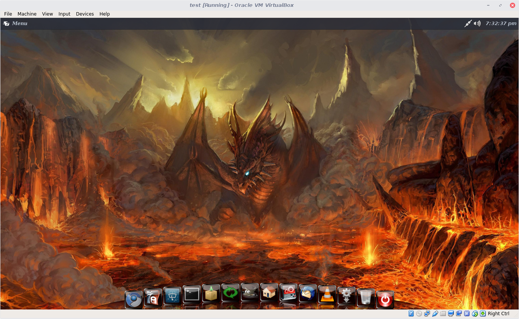
Task: Click the USB devices status icon
Action: pos(435,314)
